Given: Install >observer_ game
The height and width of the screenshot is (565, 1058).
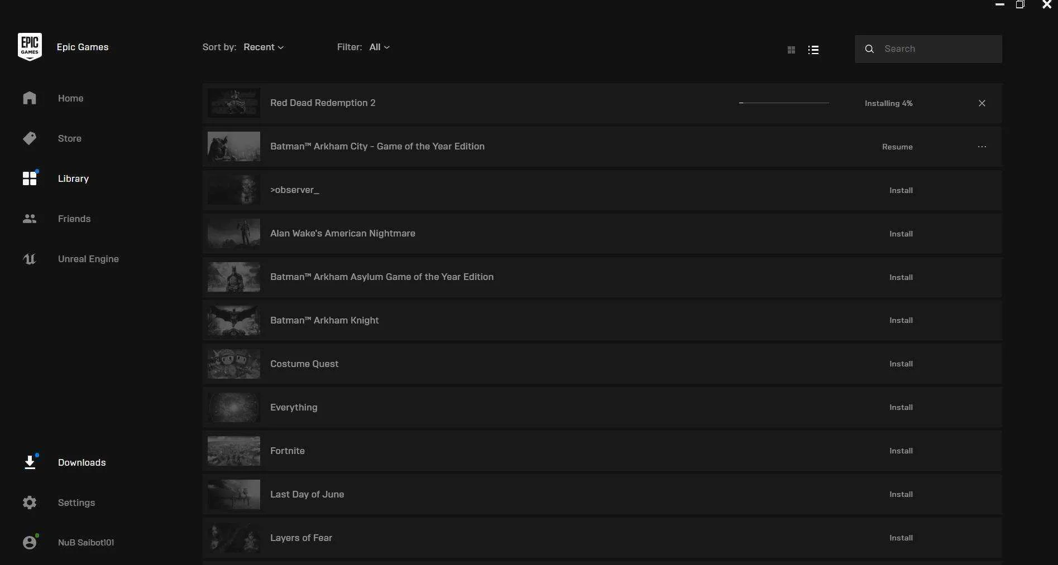Looking at the screenshot, I should pos(901,190).
